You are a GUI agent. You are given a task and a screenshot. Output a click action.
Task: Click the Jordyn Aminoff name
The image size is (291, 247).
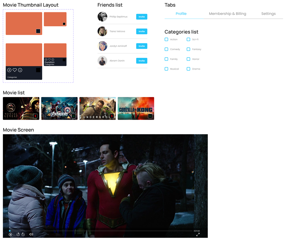pos(118,46)
